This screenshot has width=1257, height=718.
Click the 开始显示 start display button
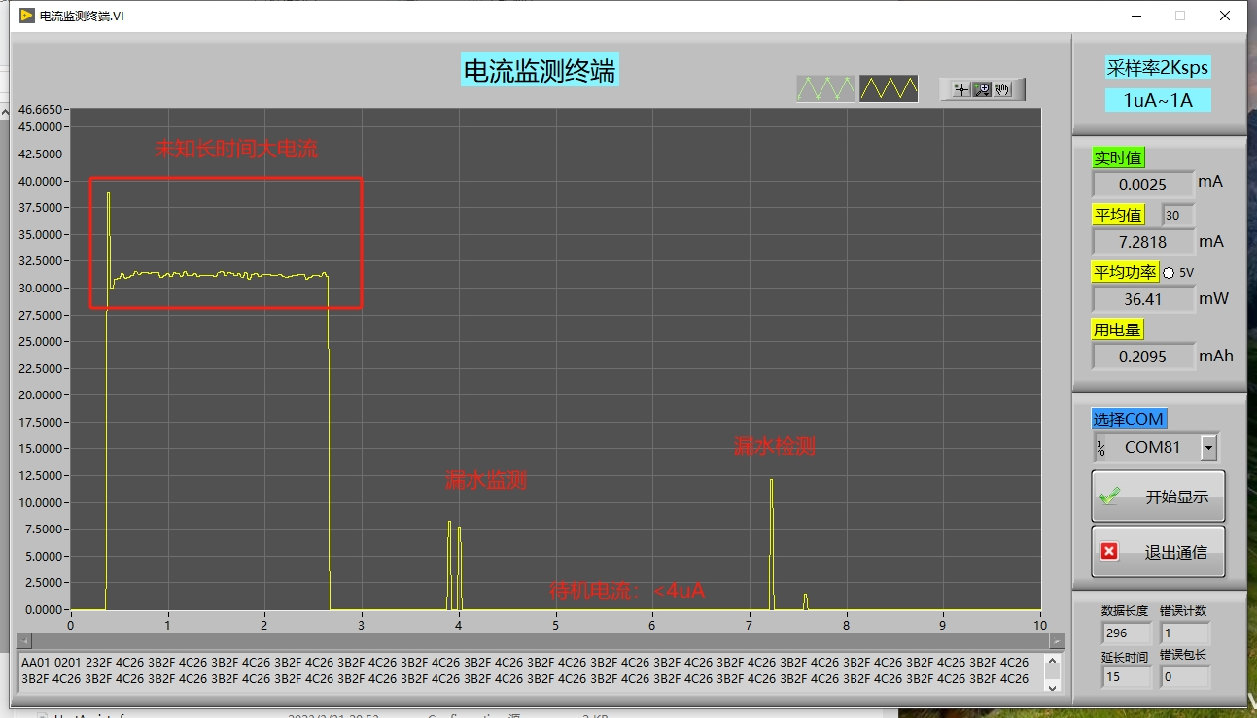click(1157, 496)
